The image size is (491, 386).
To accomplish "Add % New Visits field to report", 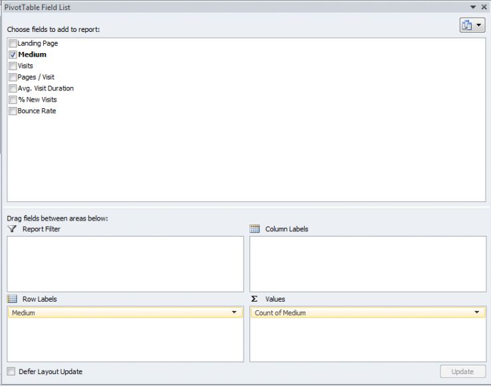I will pos(13,100).
